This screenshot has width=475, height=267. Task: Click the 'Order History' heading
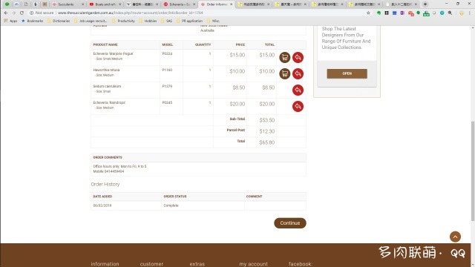105,185
